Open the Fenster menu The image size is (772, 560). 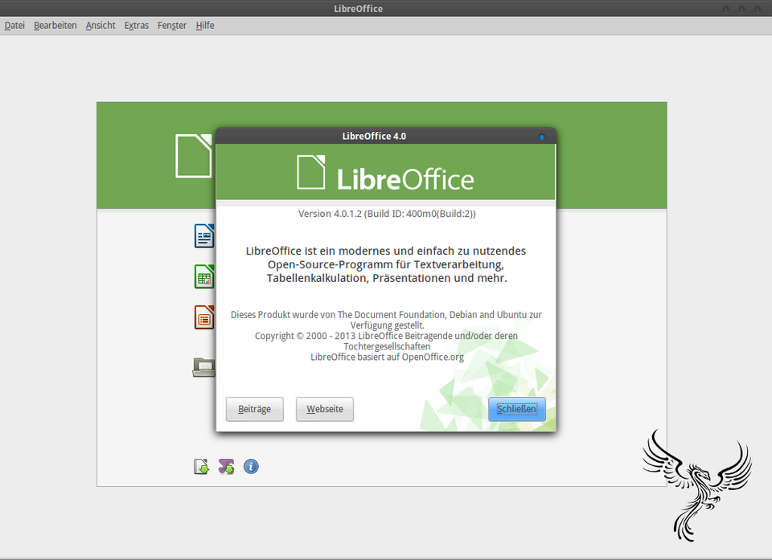[x=172, y=26]
